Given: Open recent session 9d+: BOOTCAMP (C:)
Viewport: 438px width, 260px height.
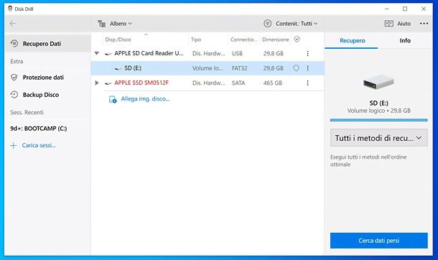Looking at the screenshot, I should click(39, 129).
